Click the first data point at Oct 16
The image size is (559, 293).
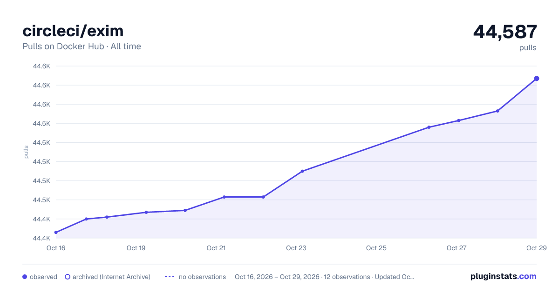56,233
